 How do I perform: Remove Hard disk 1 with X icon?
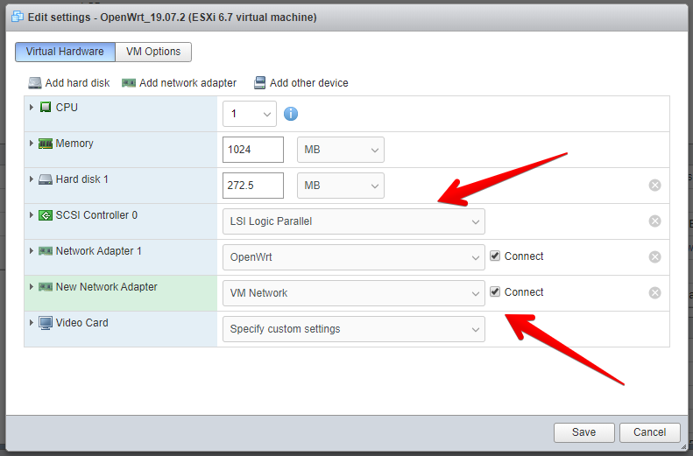654,186
